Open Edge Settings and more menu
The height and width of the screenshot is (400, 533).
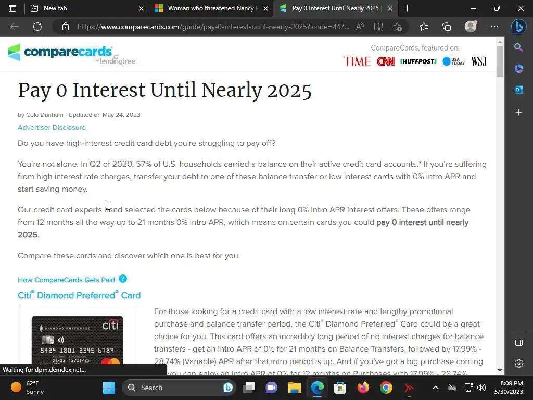(x=494, y=27)
